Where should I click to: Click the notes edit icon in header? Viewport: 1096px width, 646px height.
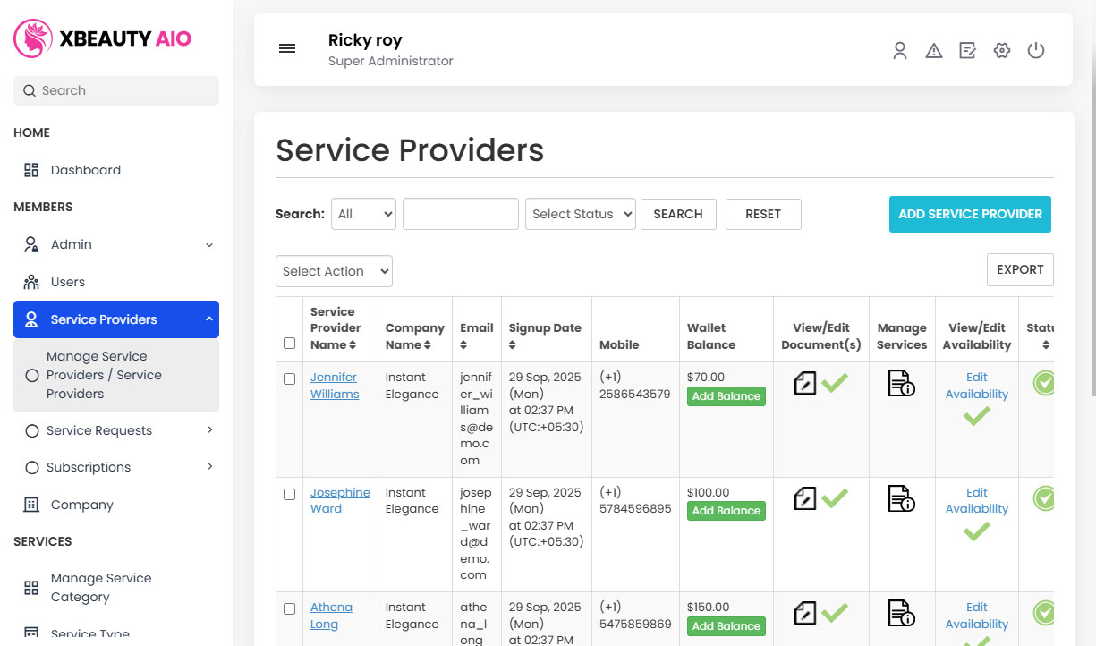click(x=968, y=51)
